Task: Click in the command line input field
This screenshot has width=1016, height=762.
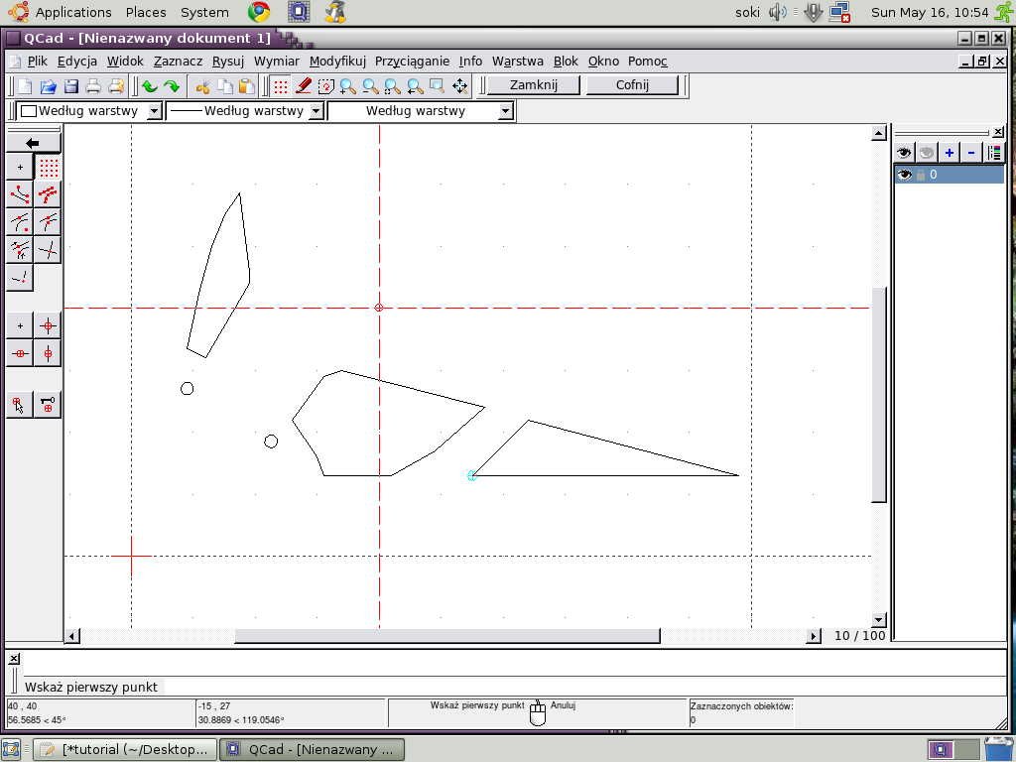Action: point(514,664)
